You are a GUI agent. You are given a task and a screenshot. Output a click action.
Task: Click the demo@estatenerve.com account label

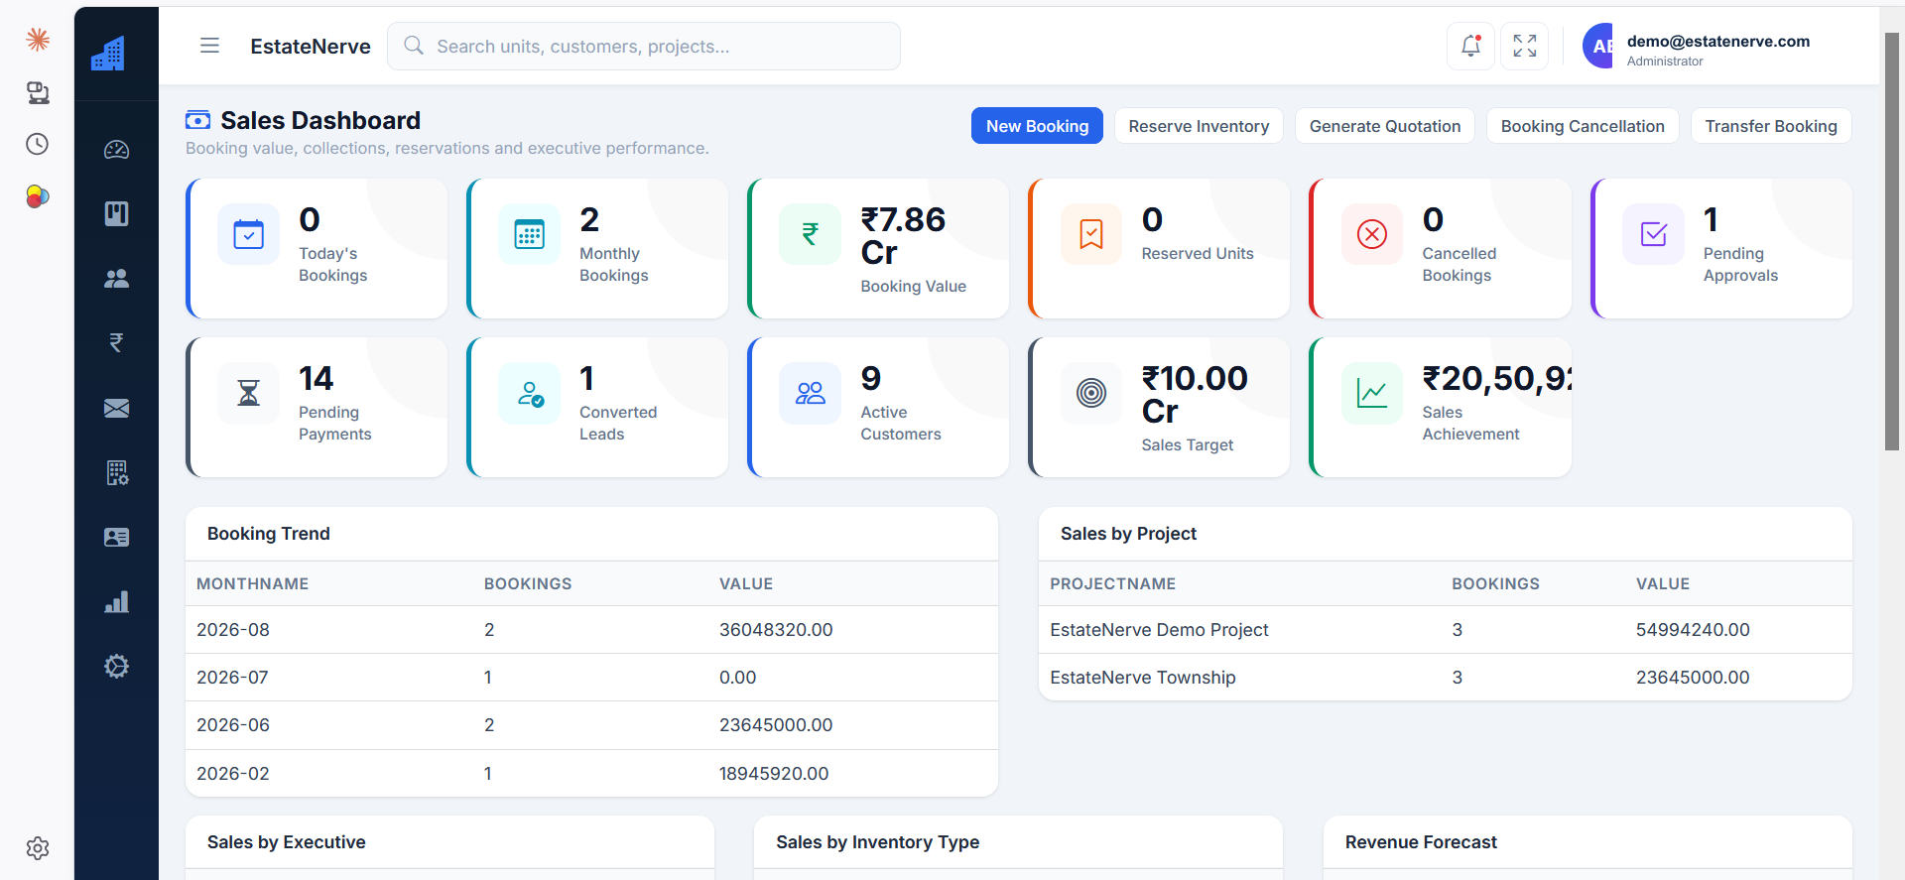1718,41
